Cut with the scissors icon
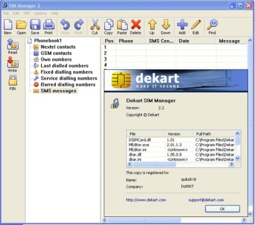255x225 pixels. point(95,27)
